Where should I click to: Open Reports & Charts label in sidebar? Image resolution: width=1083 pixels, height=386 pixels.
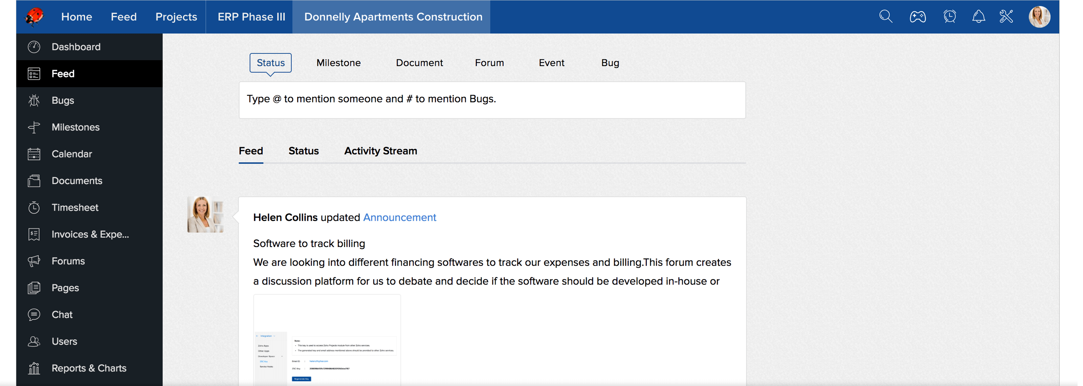point(89,368)
